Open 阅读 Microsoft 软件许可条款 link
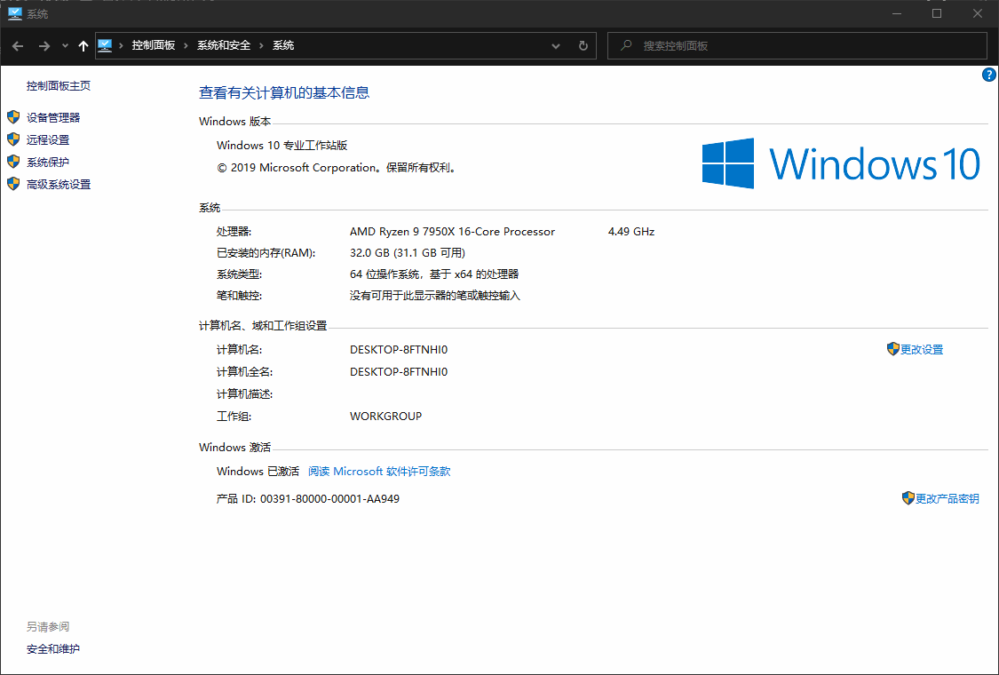Viewport: 999px width, 675px height. [380, 471]
